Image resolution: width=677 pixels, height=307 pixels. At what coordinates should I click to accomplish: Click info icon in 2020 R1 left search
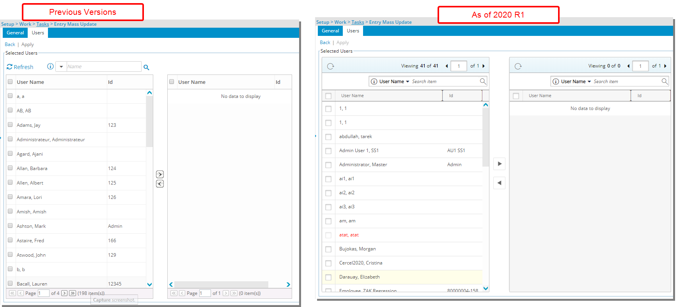click(374, 82)
